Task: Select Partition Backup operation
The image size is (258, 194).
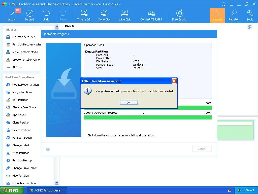Action: [x=19, y=160]
